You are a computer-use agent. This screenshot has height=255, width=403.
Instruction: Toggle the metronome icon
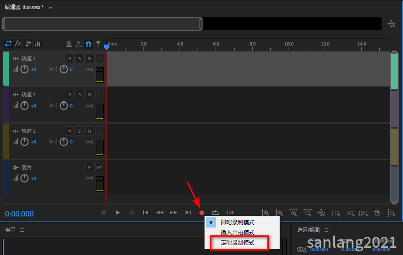(69, 44)
